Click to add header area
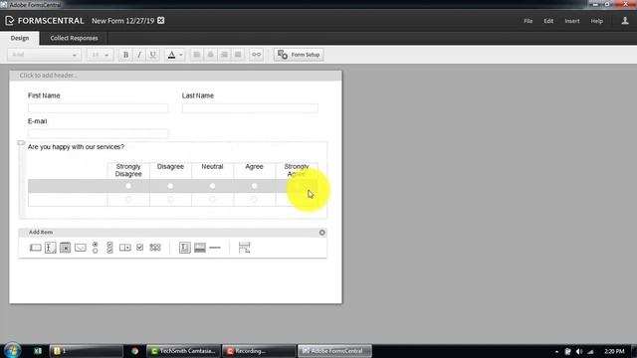The height and width of the screenshot is (358, 637). coord(175,76)
